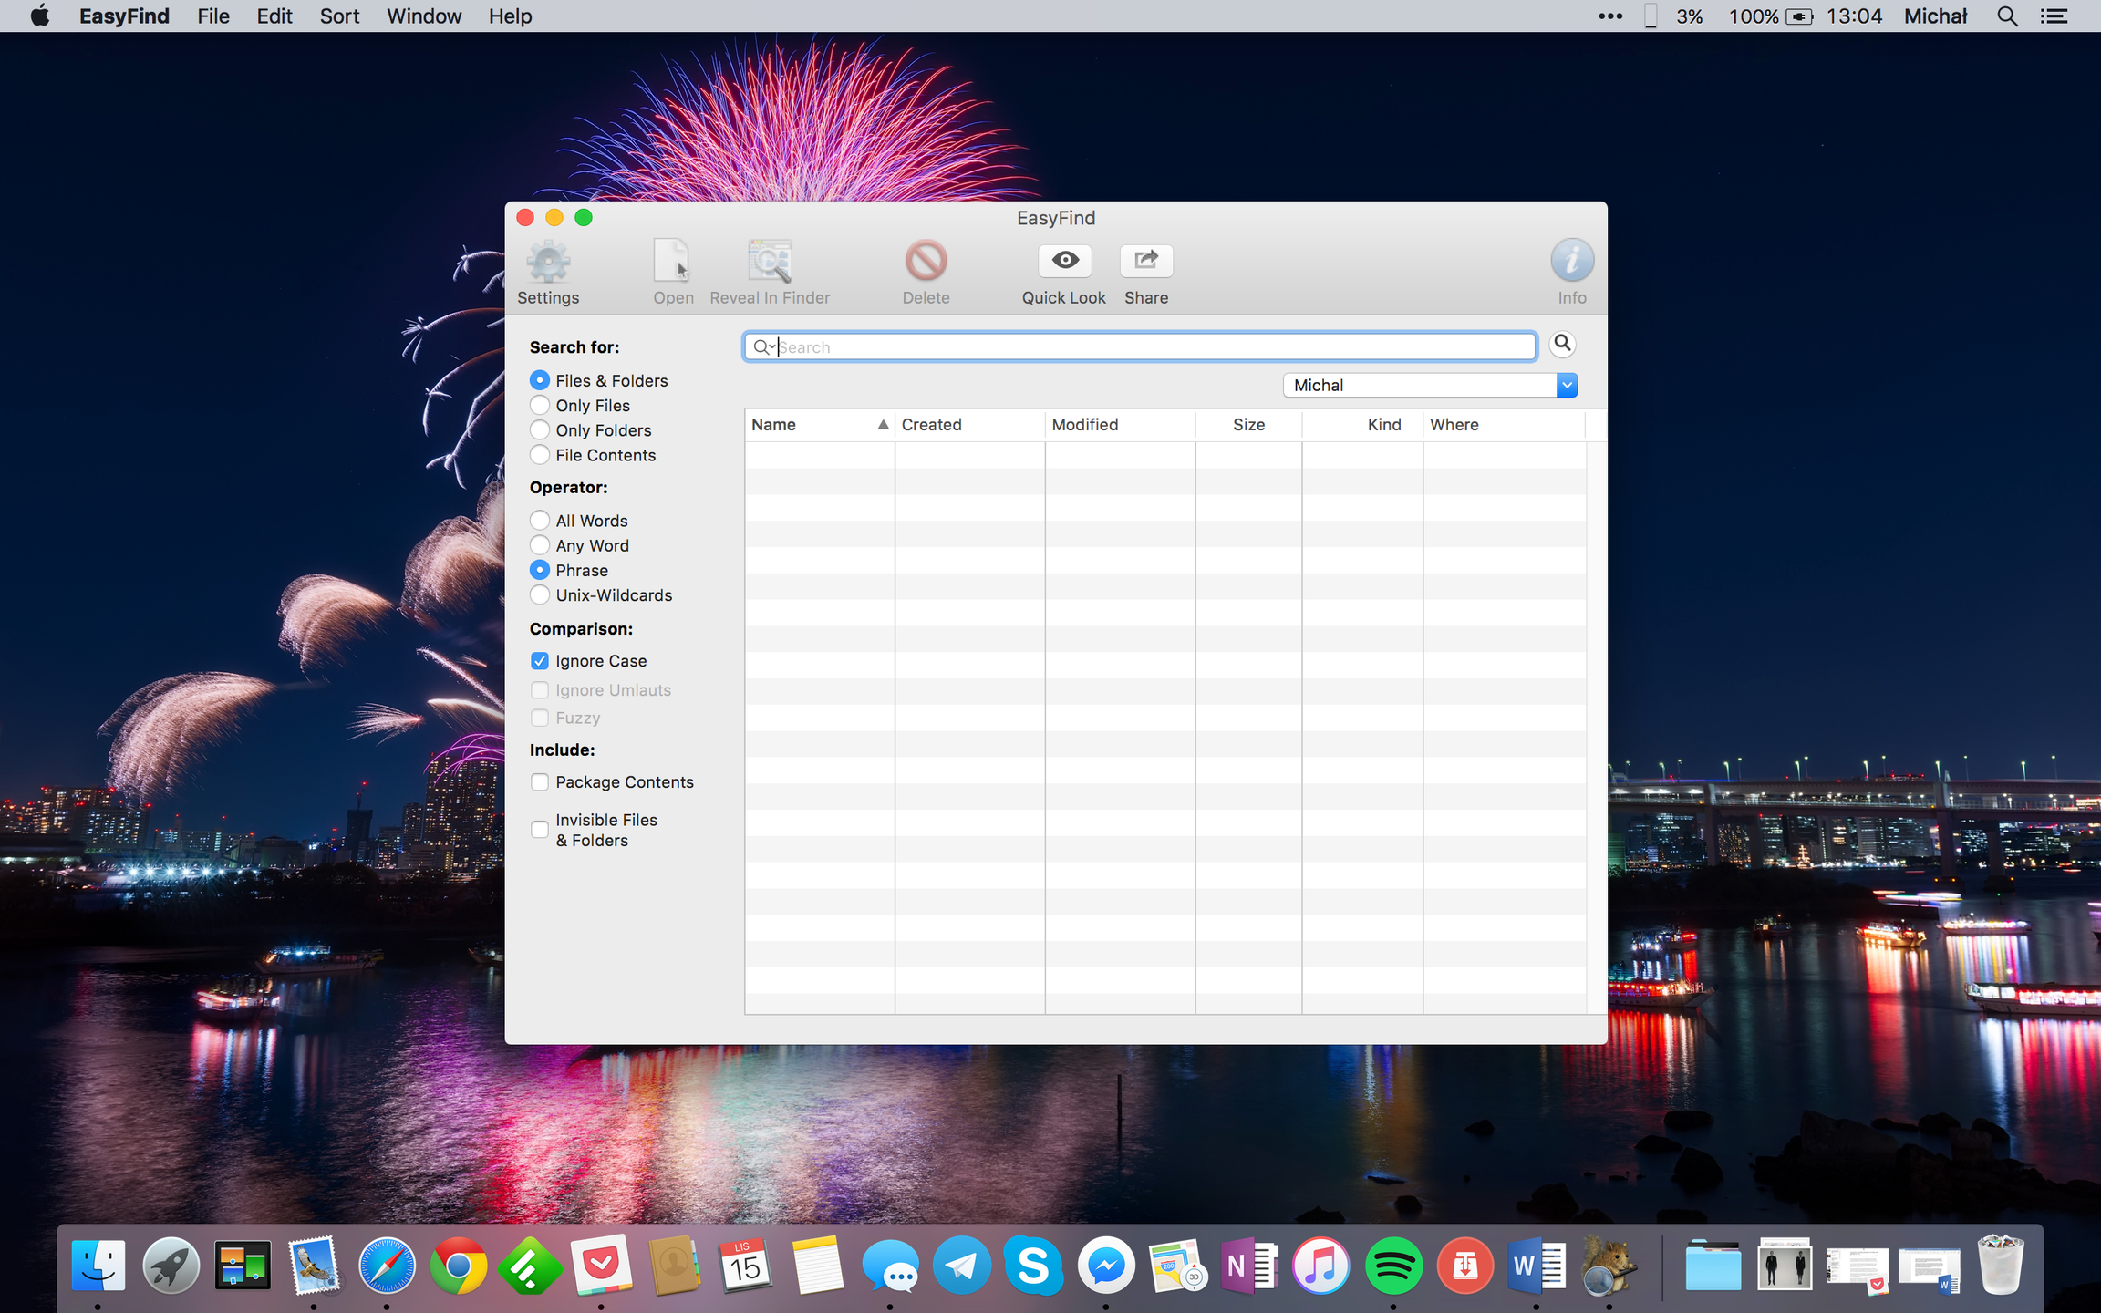Screen dimensions: 2101x1313
Task: Open search field magnifier options menu
Action: tap(763, 347)
